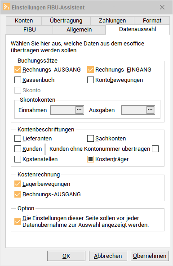Switch to the Konten tab
Screen dimensions: 173x266
coord(24,21)
